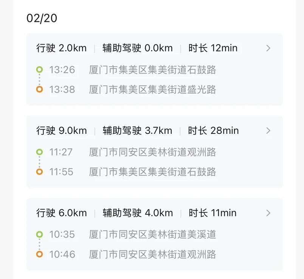Click 辅助驾驶 3.7km label
This screenshot has width=304, height=279.
pos(137,131)
